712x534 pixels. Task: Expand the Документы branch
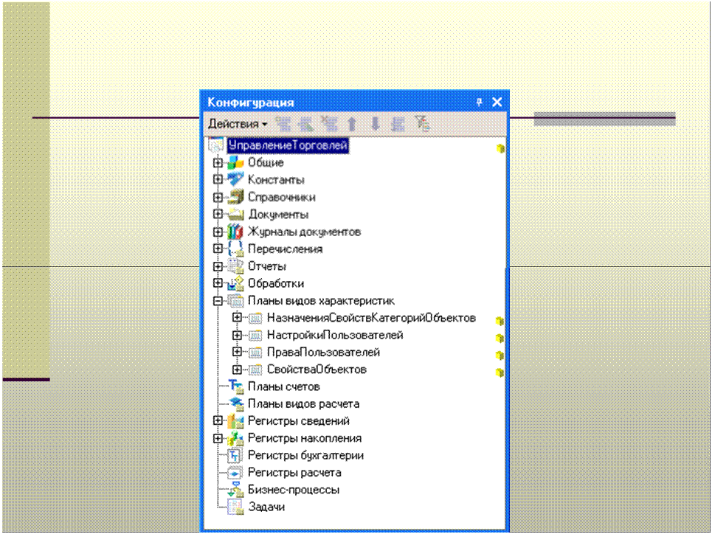click(x=218, y=215)
